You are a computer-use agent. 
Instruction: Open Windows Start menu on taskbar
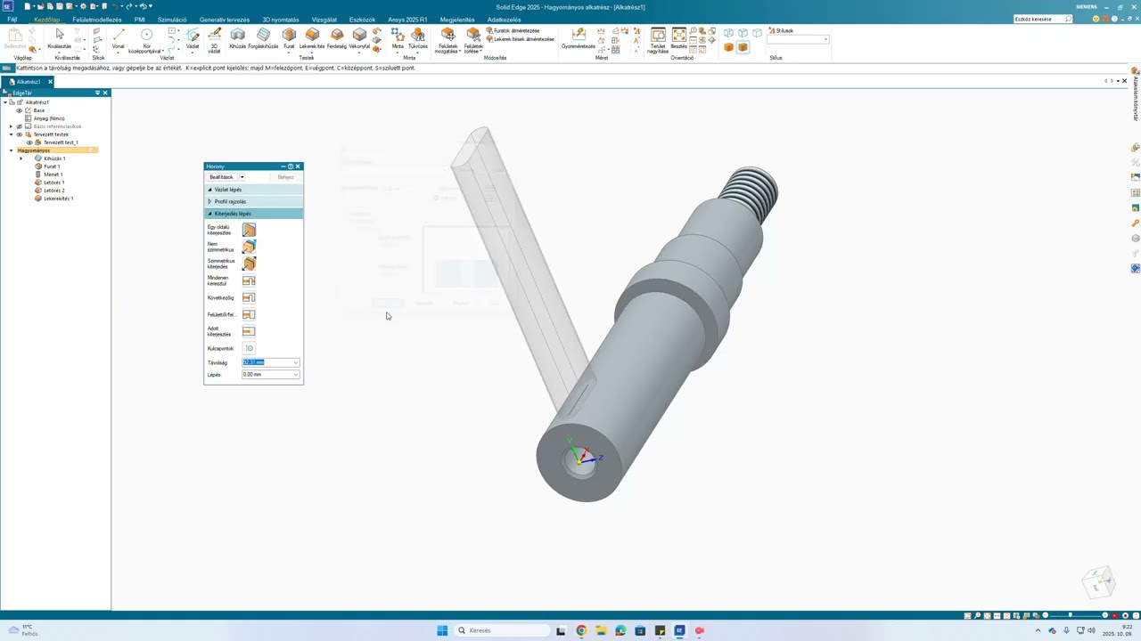point(442,631)
